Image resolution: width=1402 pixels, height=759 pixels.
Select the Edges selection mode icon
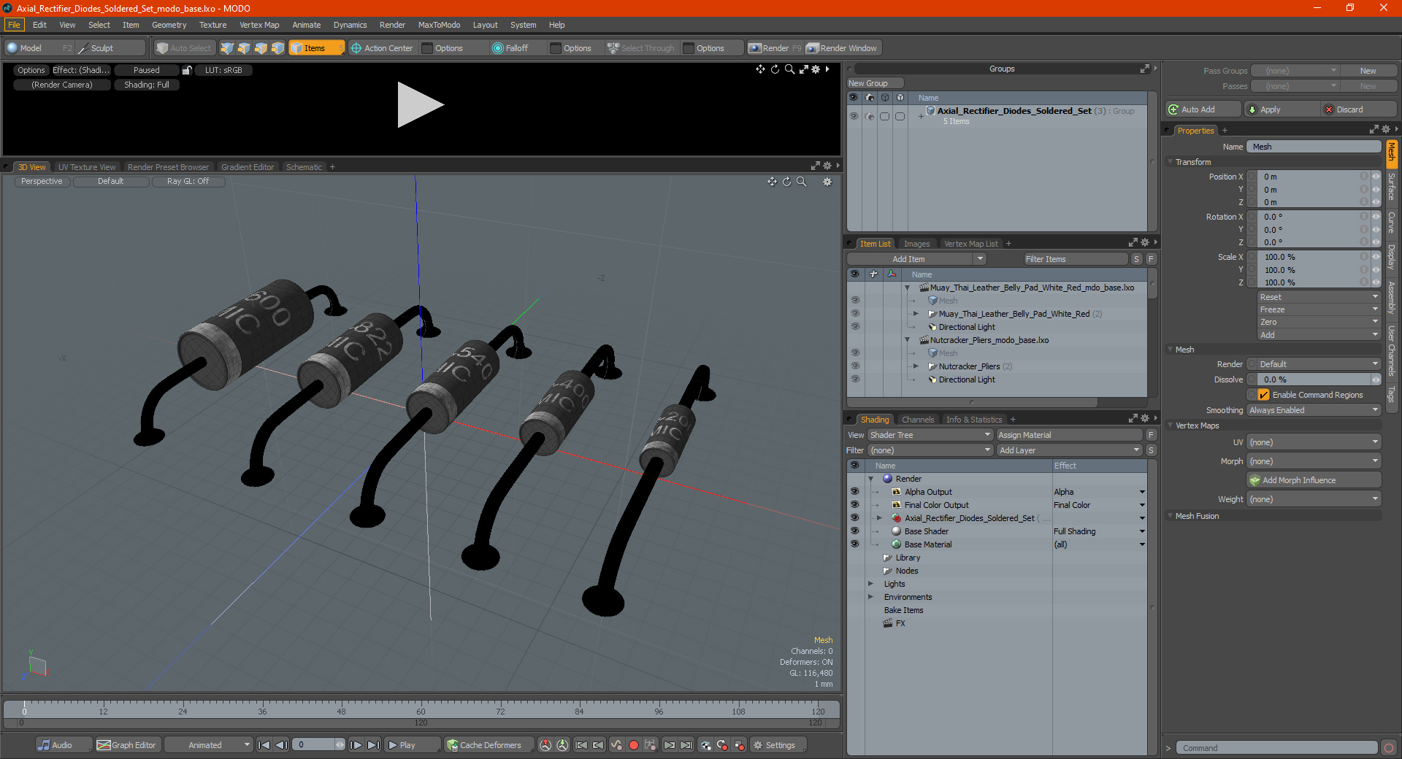(x=244, y=48)
